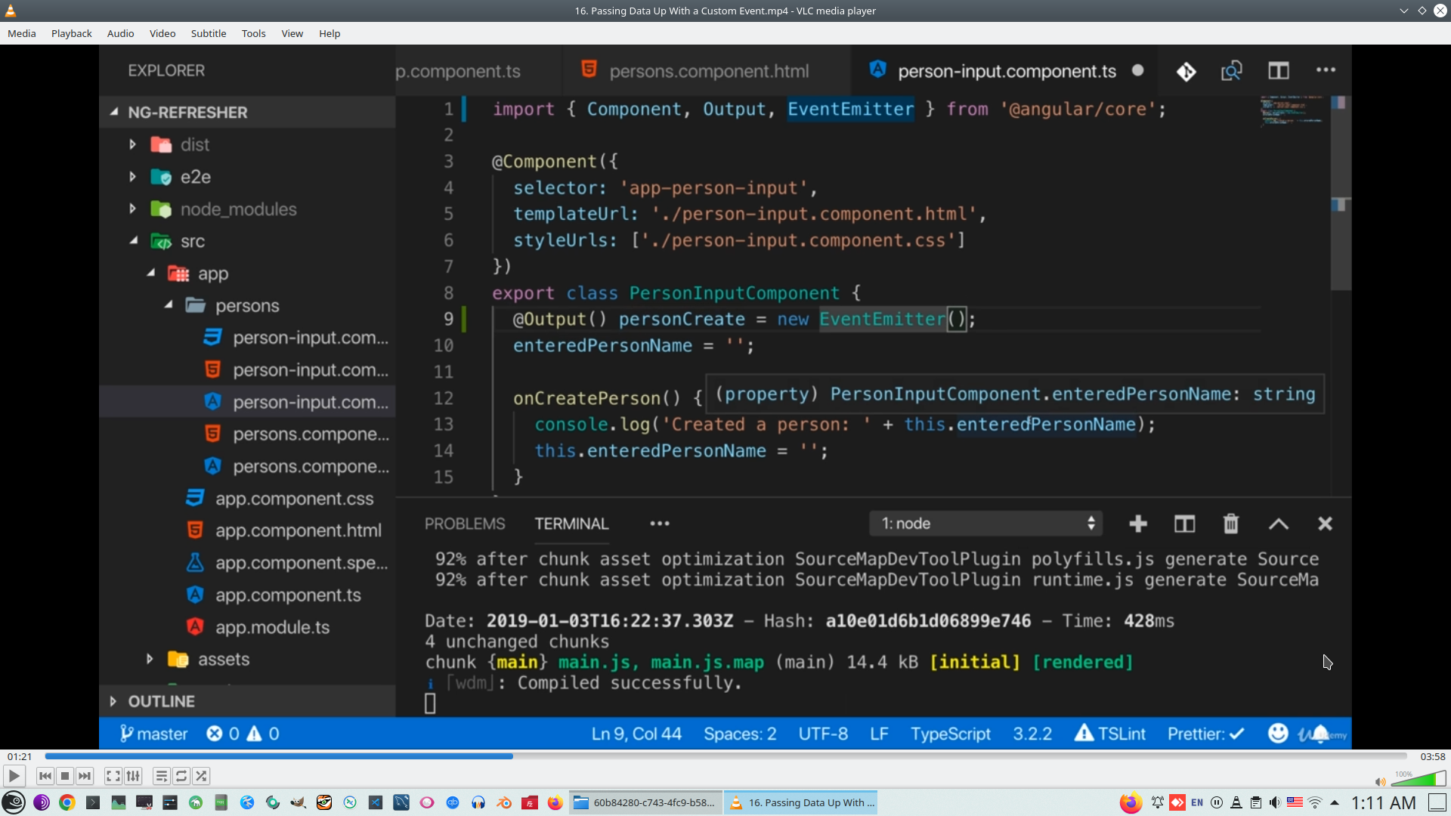Adjust the VLC volume slider
Screen dimensions: 1451x816
1418,779
